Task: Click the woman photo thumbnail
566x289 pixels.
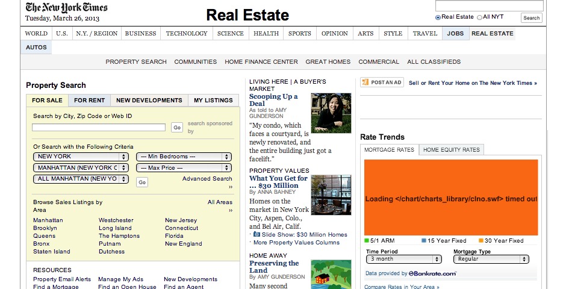Action: tap(331, 113)
